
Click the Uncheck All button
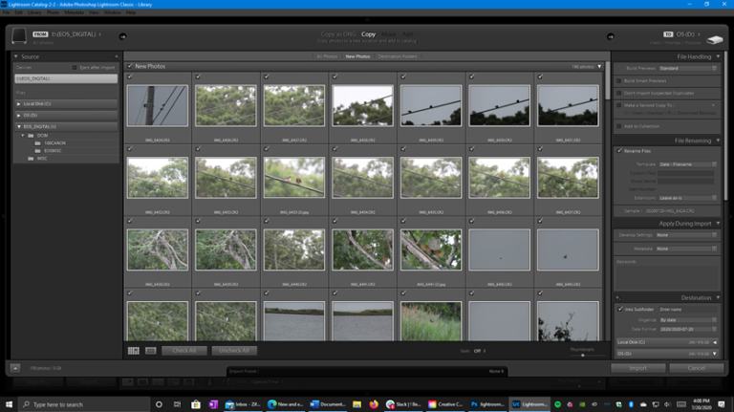point(234,351)
